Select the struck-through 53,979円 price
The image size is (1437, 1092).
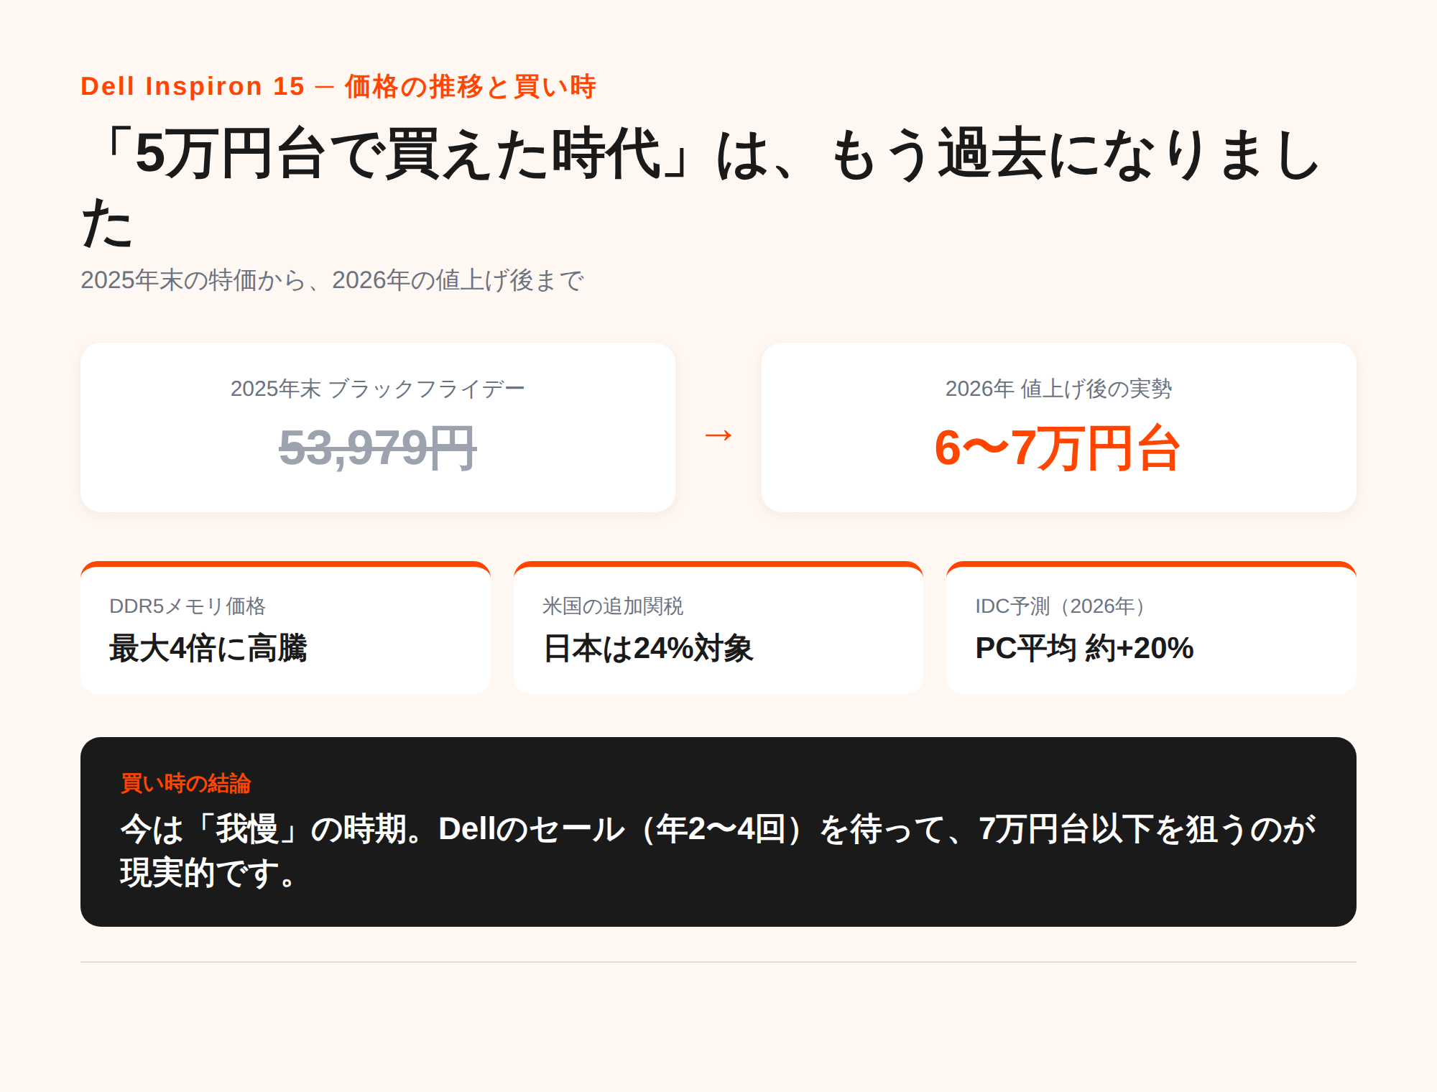378,448
